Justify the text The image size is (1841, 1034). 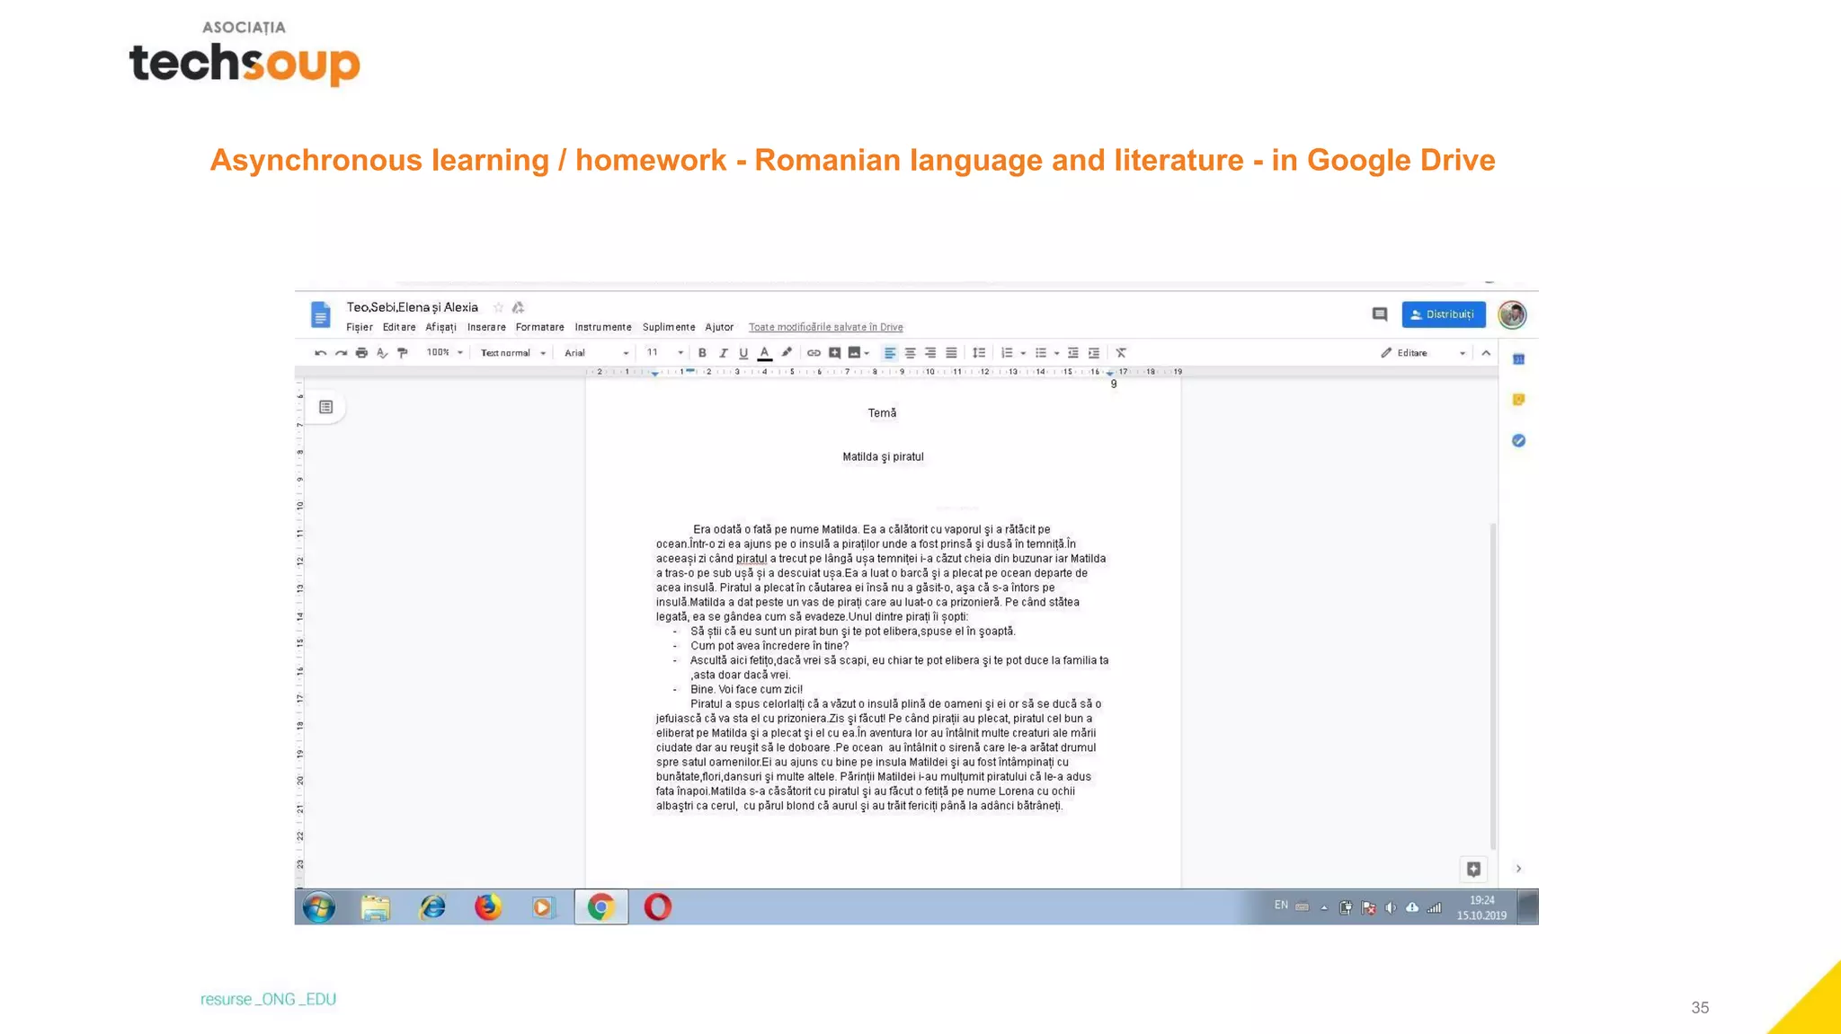pyautogui.click(x=951, y=353)
